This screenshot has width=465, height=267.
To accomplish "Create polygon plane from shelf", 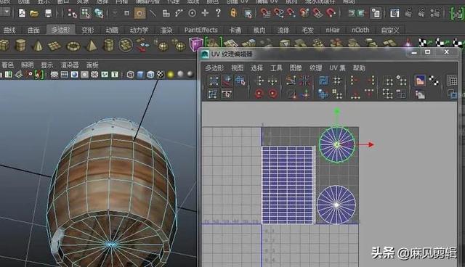I will 54,46.
